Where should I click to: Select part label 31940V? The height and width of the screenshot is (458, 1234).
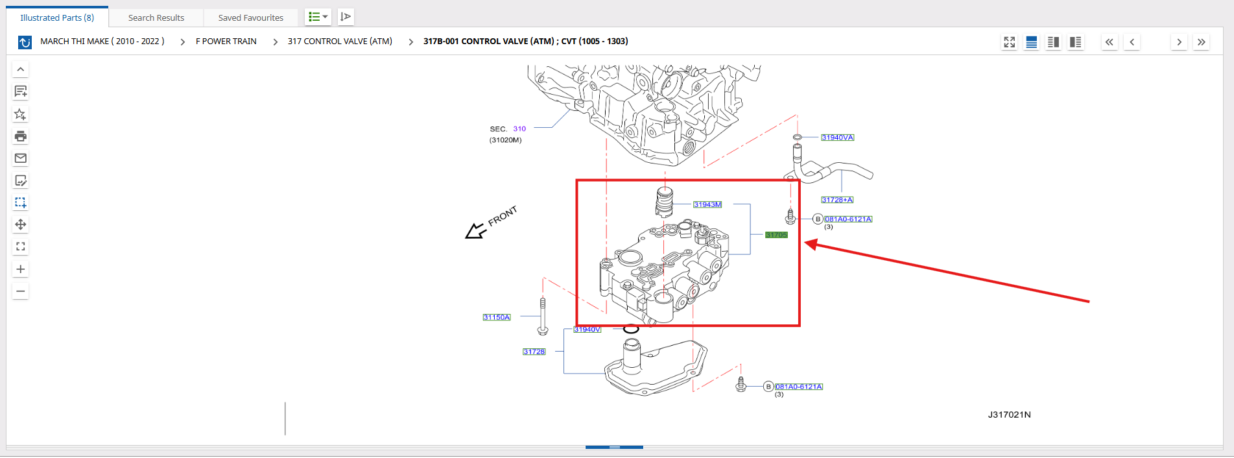coord(587,330)
